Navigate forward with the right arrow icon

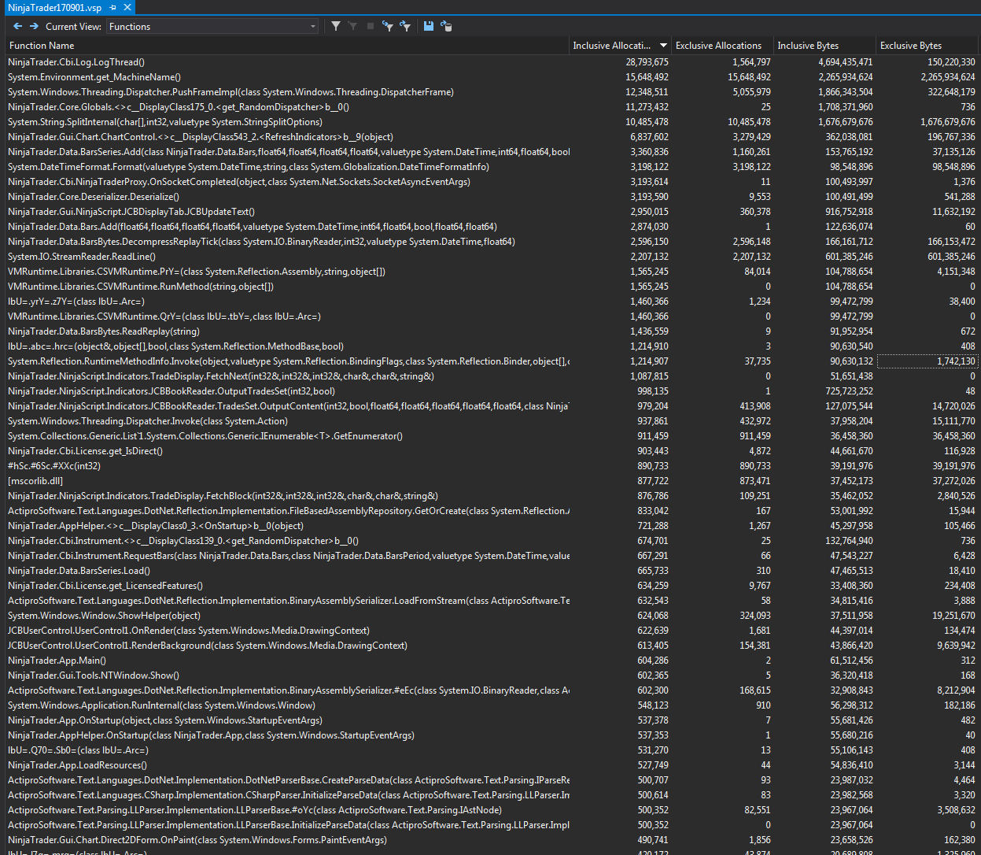tap(34, 26)
